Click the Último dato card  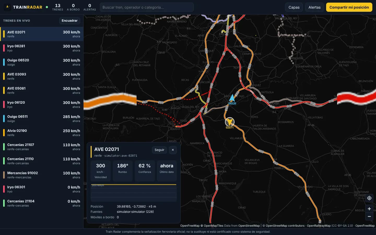click(167, 171)
